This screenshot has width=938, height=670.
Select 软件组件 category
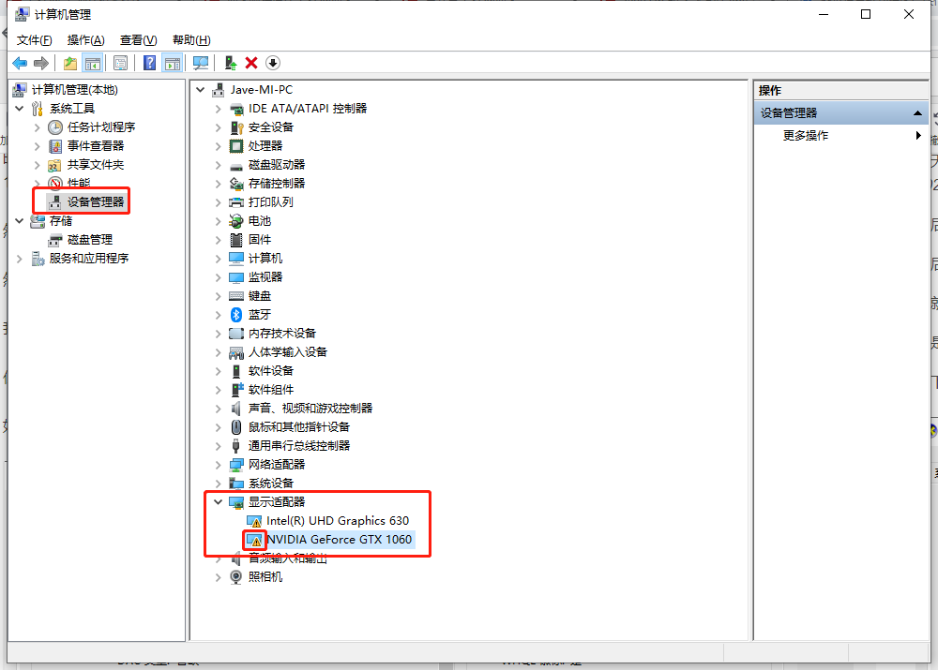(271, 390)
